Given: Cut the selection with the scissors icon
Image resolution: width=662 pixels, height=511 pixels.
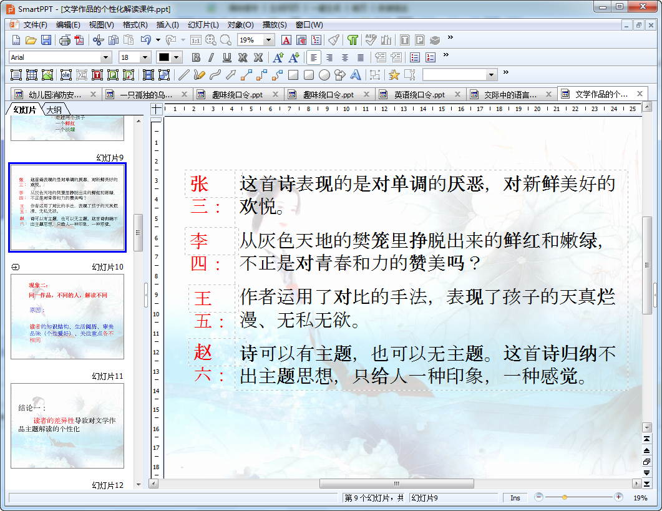Looking at the screenshot, I should point(99,40).
